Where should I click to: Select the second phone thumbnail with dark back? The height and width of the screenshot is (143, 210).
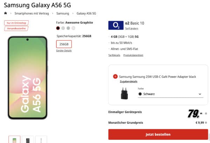tap(28, 139)
